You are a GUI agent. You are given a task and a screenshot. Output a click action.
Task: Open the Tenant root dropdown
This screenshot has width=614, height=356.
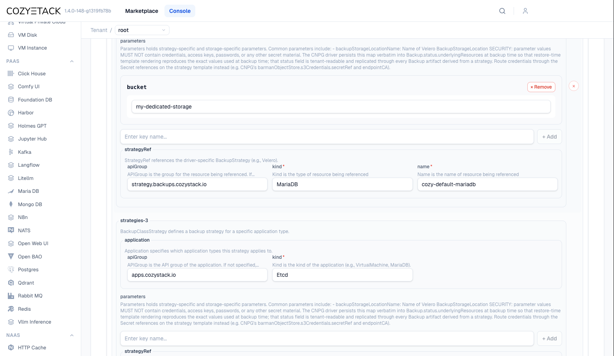142,30
